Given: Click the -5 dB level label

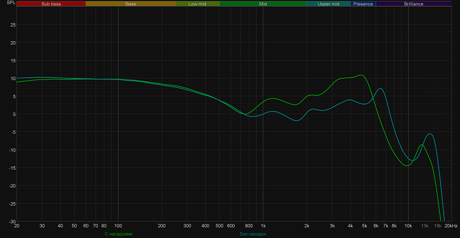Looking at the screenshot, I should coord(13,132).
